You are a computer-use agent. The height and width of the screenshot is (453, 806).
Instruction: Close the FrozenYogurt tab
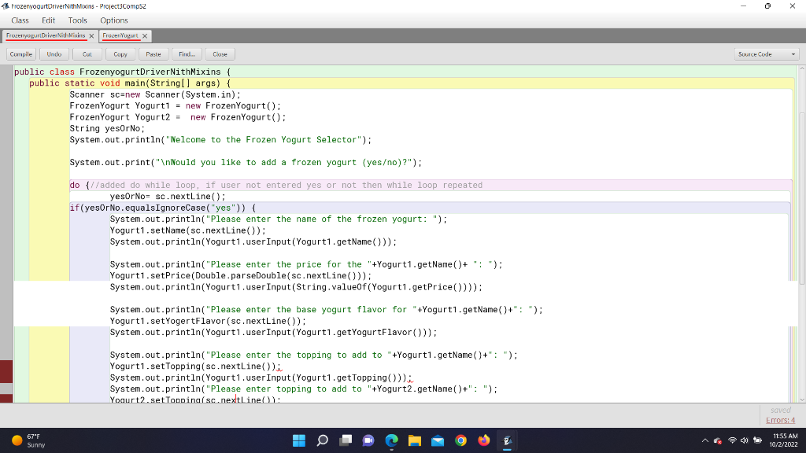point(145,36)
